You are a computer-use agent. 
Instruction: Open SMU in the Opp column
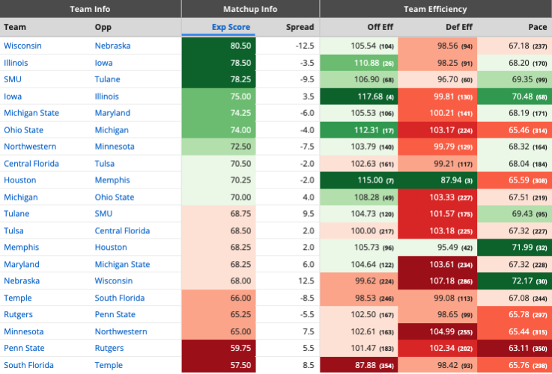point(103,214)
